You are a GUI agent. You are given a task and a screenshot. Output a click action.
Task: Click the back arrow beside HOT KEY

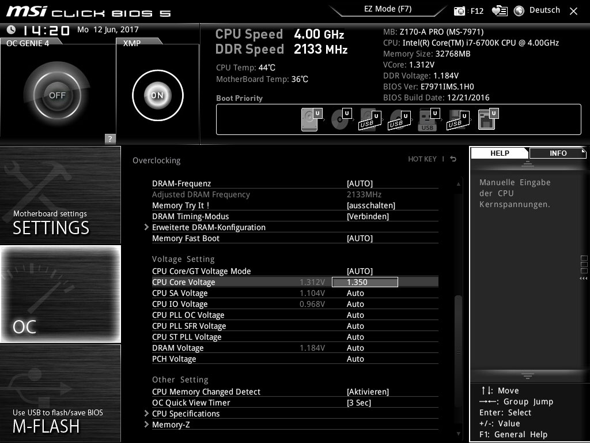(453, 159)
